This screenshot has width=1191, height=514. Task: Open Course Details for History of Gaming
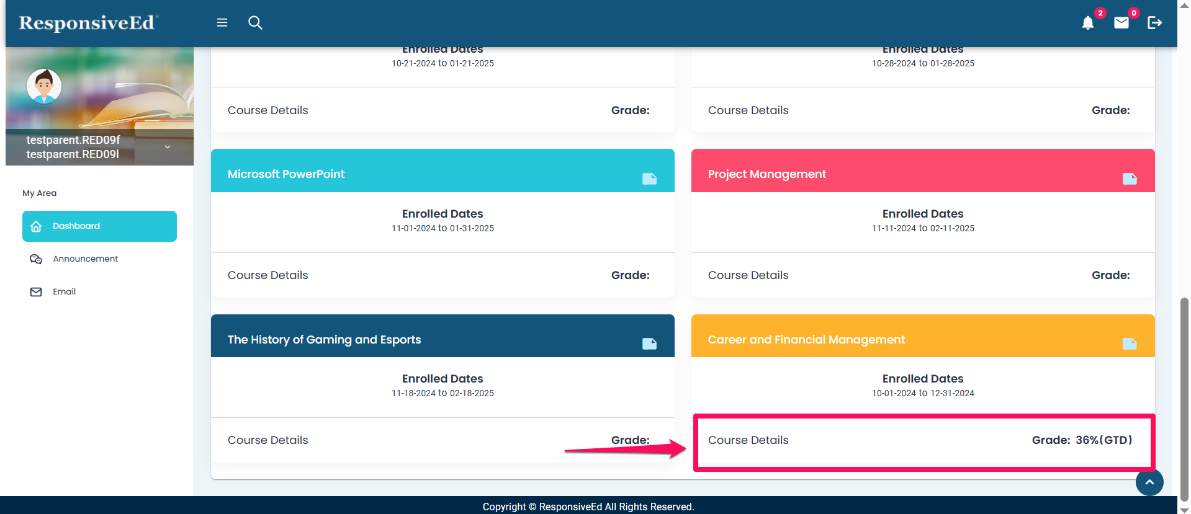point(267,440)
